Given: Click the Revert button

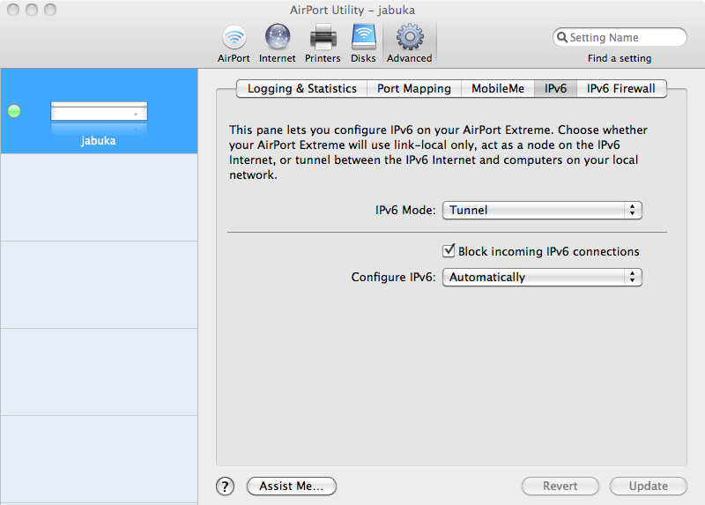Looking at the screenshot, I should tap(560, 486).
